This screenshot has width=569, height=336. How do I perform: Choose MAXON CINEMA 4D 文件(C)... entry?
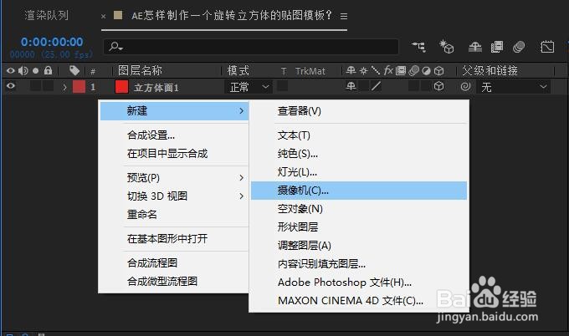tap(359, 301)
